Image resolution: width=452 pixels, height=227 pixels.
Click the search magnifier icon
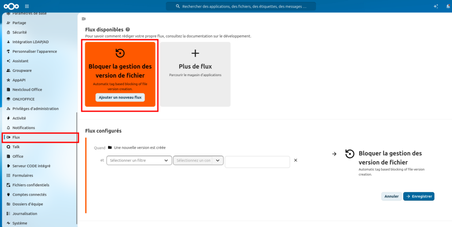click(178, 6)
